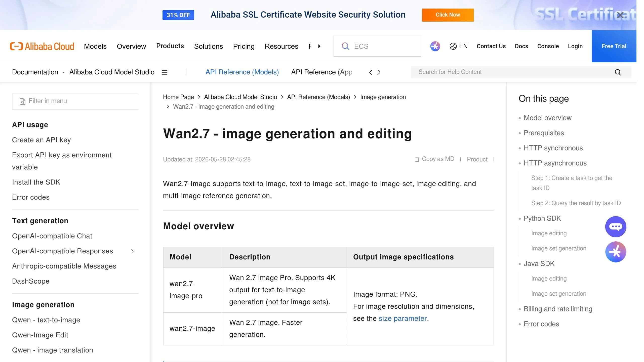Click the Filter in menu input

(75, 101)
